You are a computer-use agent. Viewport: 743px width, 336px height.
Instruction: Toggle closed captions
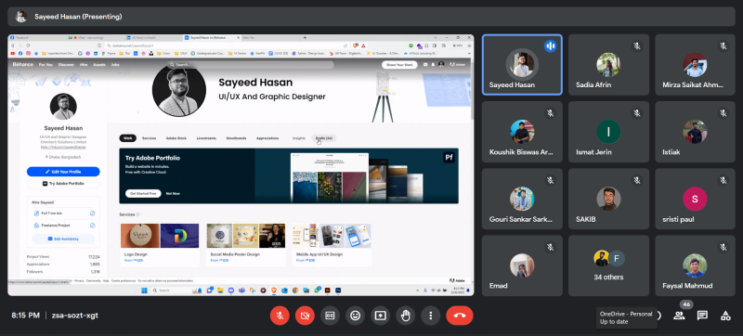coord(330,316)
